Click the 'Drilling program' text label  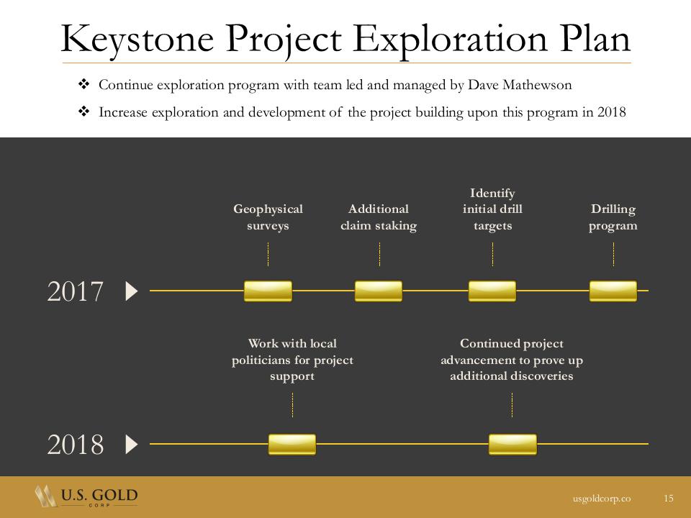tap(613, 217)
